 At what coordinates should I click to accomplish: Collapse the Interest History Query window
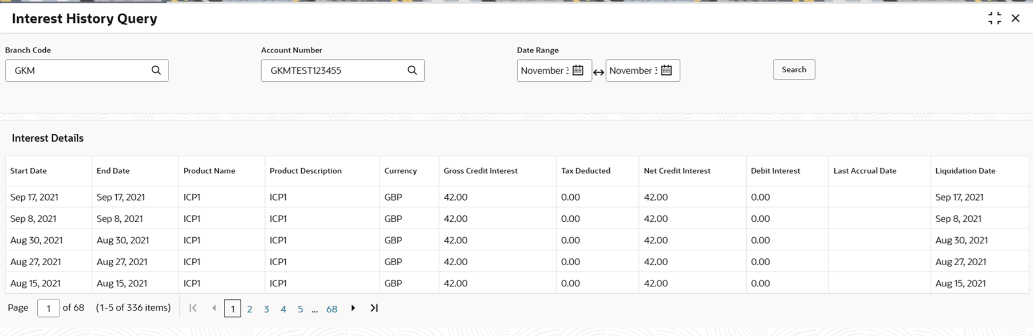click(995, 18)
